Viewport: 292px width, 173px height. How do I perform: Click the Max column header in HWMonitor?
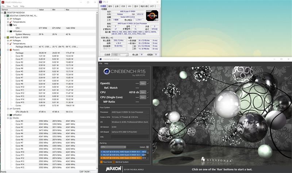72,9
